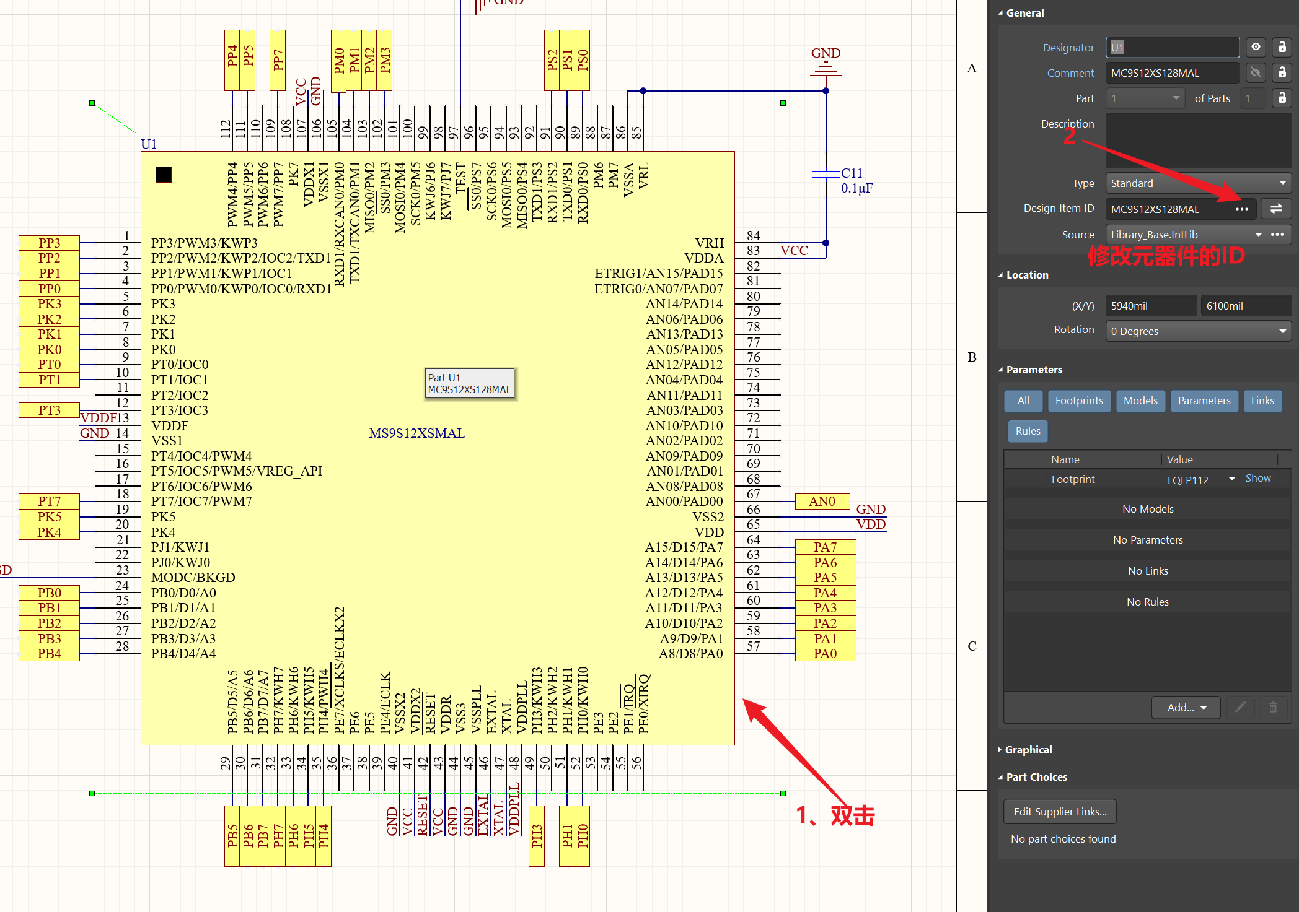1299x912 pixels.
Task: Toggle Designator visibility eye icon
Action: click(1256, 47)
